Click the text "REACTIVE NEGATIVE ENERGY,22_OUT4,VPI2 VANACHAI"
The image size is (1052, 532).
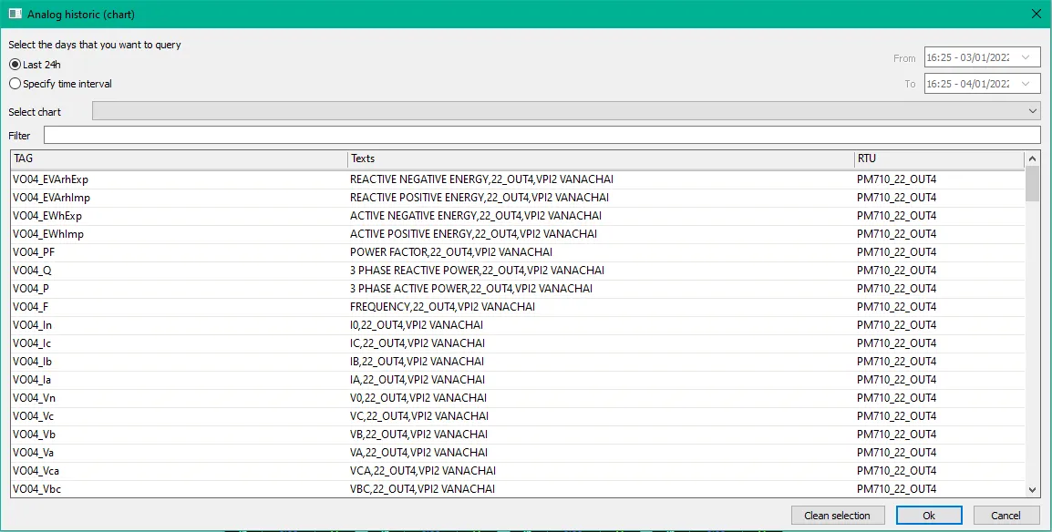tap(481, 179)
